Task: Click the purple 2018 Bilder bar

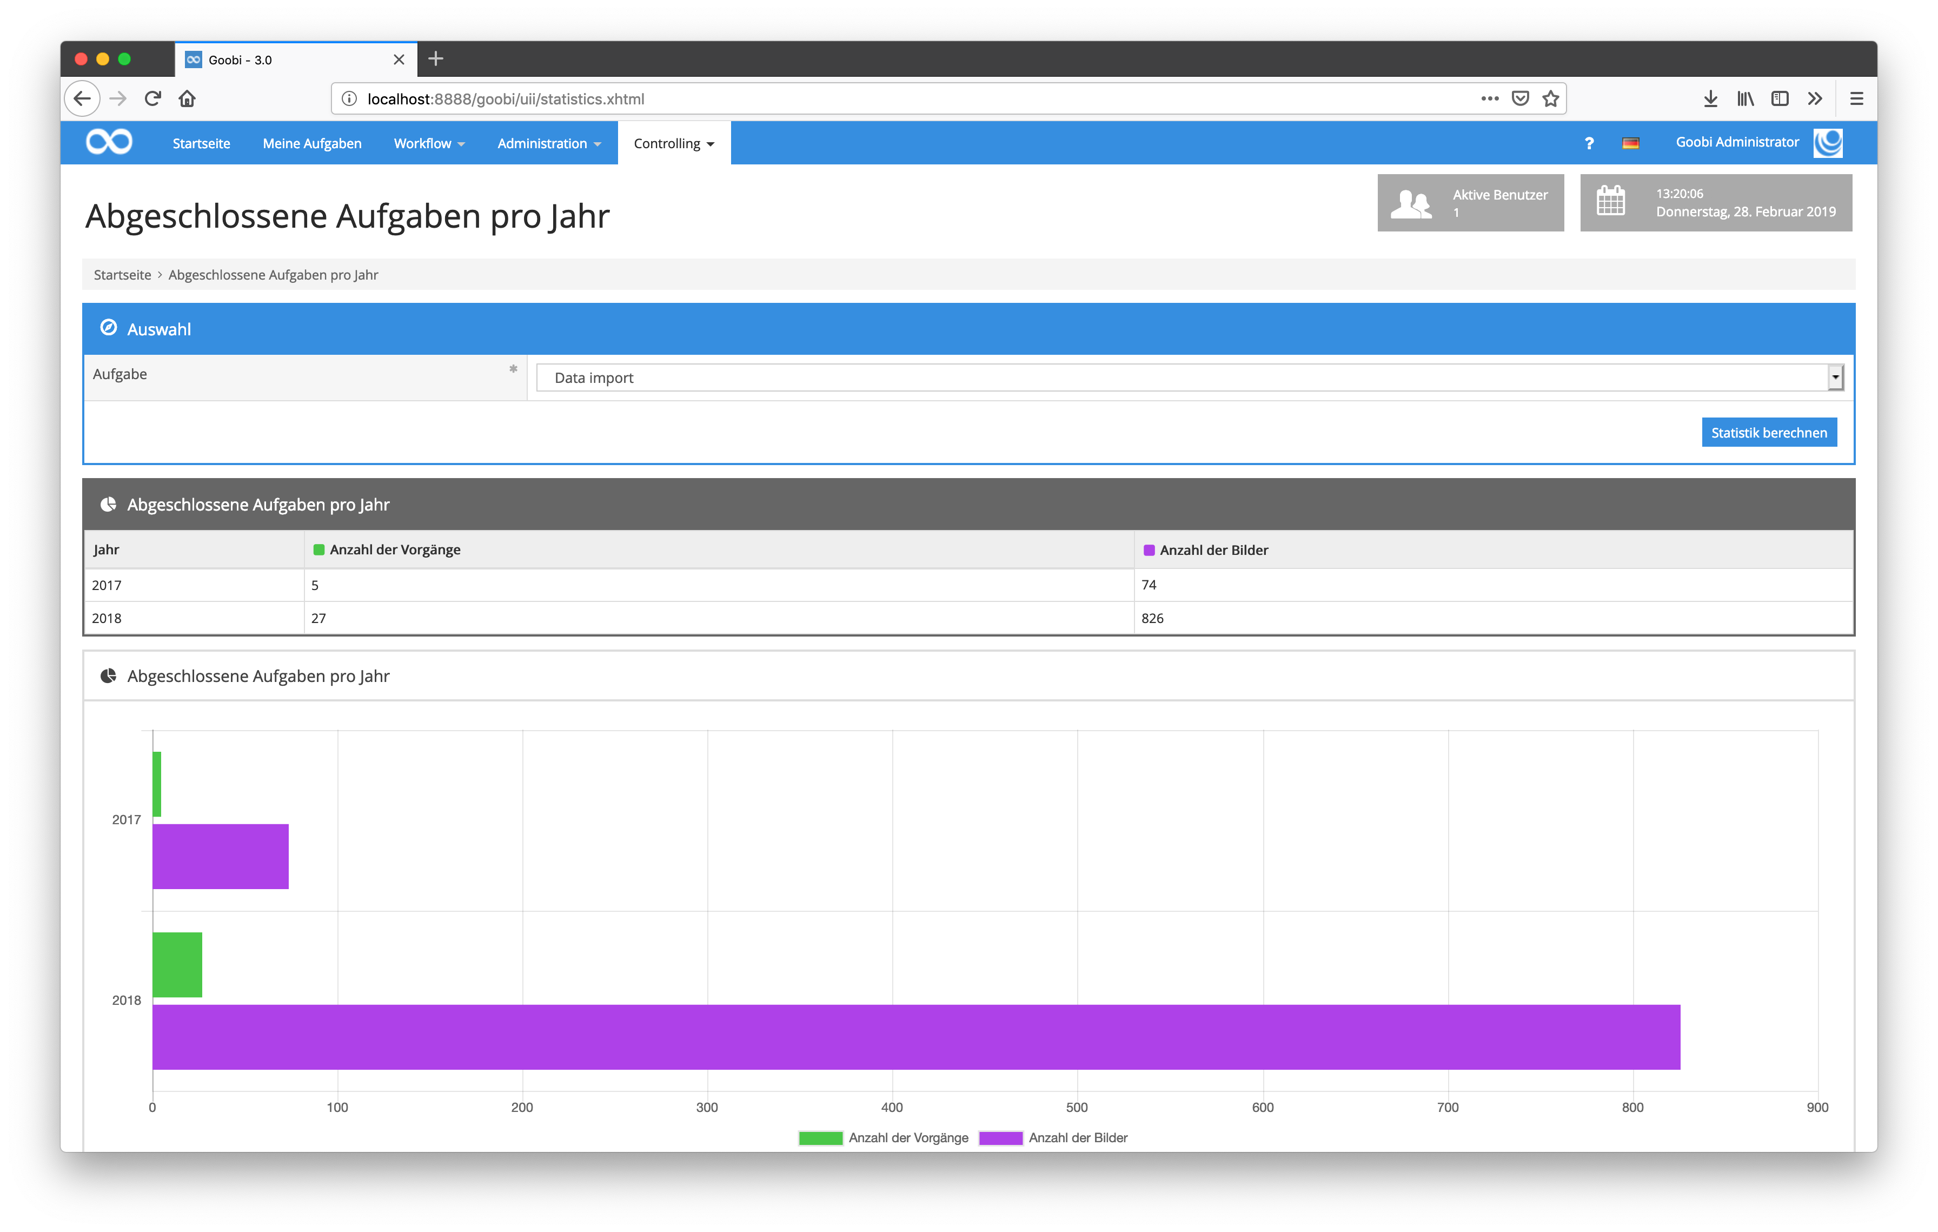Action: click(916, 1036)
